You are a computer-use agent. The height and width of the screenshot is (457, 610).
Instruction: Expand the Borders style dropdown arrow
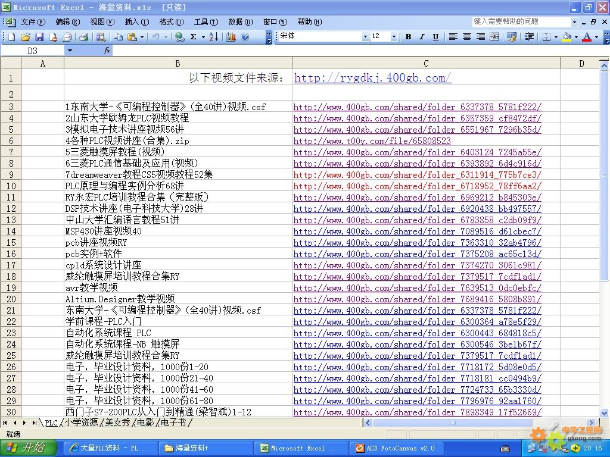click(x=556, y=37)
